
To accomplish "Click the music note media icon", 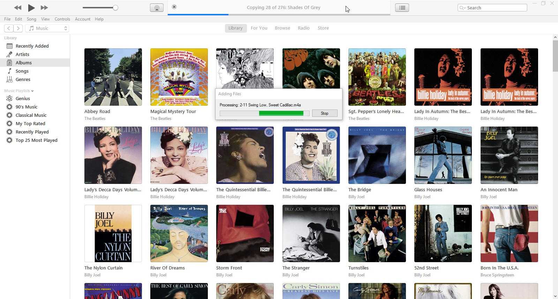I will click(31, 29).
